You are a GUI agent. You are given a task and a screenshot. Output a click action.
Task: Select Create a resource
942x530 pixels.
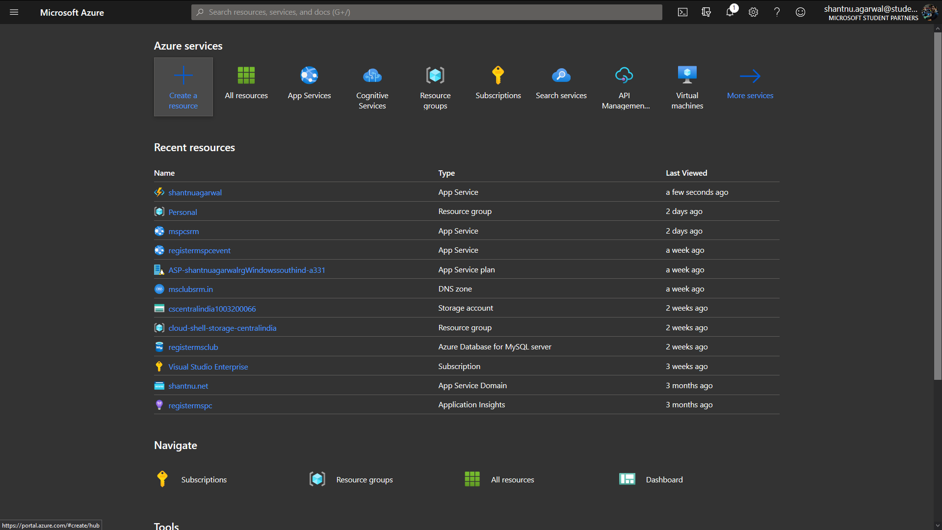tap(183, 87)
